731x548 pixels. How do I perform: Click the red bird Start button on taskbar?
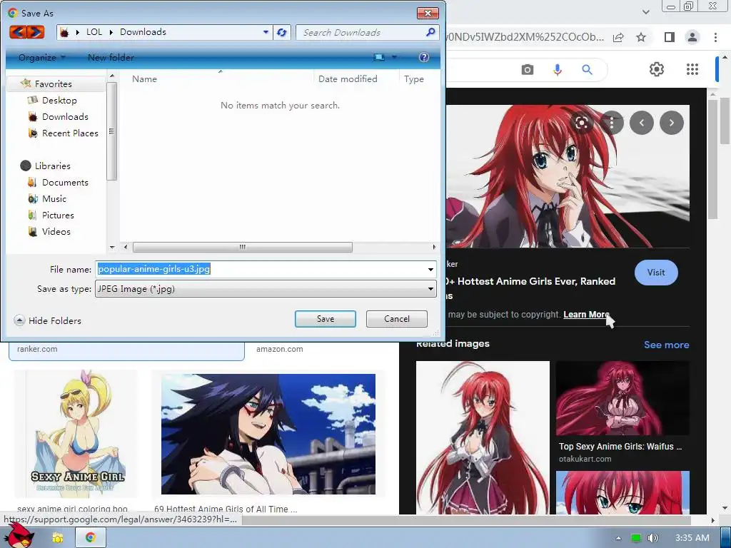click(19, 537)
